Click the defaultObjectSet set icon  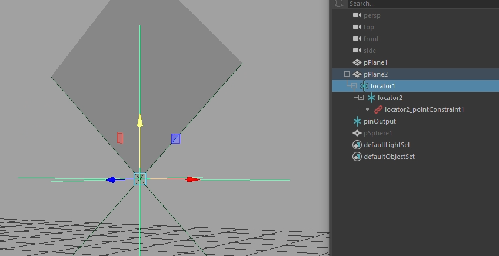[357, 157]
